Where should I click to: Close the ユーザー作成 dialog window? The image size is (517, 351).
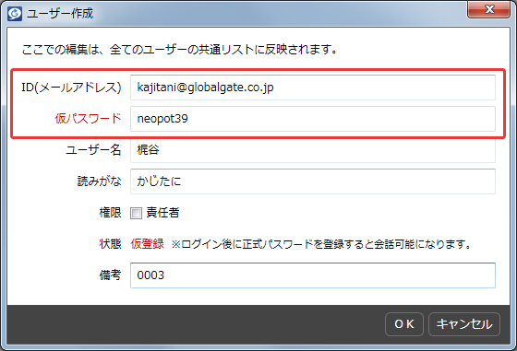click(x=488, y=9)
